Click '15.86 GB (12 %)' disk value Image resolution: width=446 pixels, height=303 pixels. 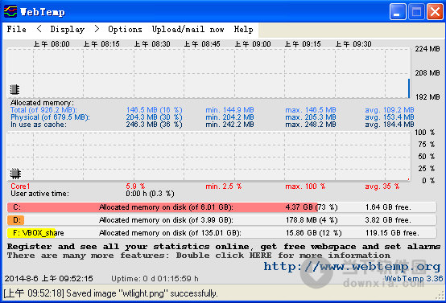pos(313,233)
